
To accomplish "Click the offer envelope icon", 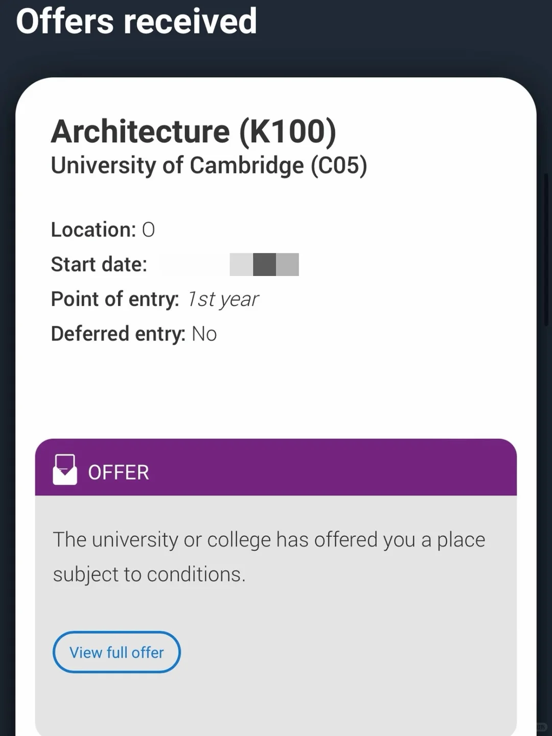I will (x=65, y=469).
